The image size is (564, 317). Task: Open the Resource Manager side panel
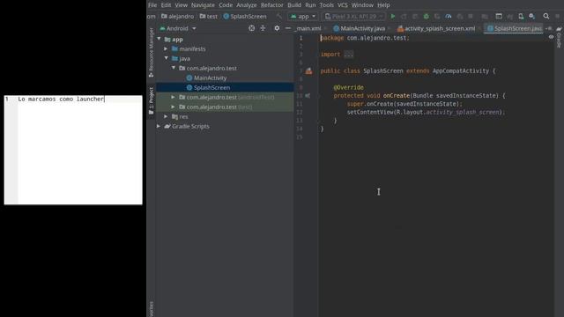point(151,53)
